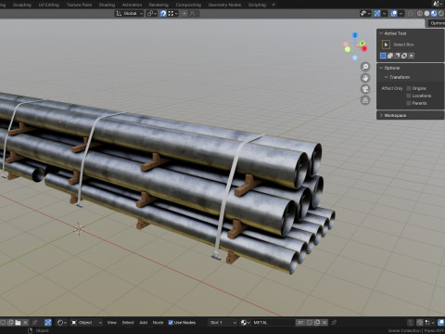This screenshot has width=445, height=334.
Task: Open node editor View menu
Action: point(112,323)
